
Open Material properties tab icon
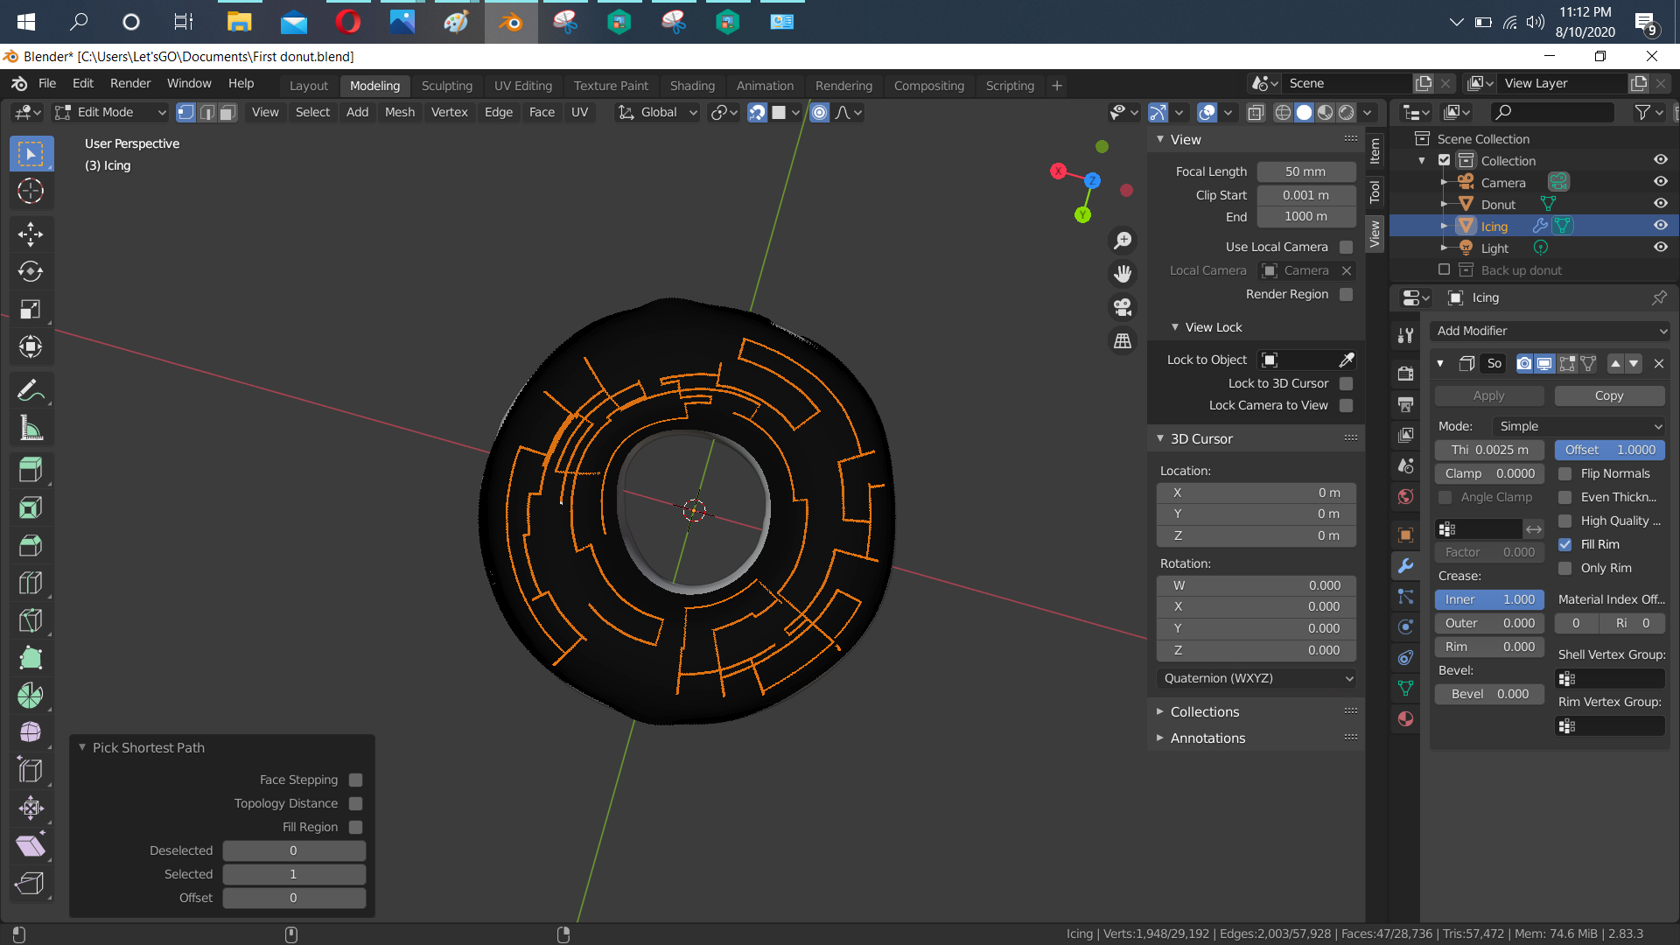click(x=1406, y=719)
